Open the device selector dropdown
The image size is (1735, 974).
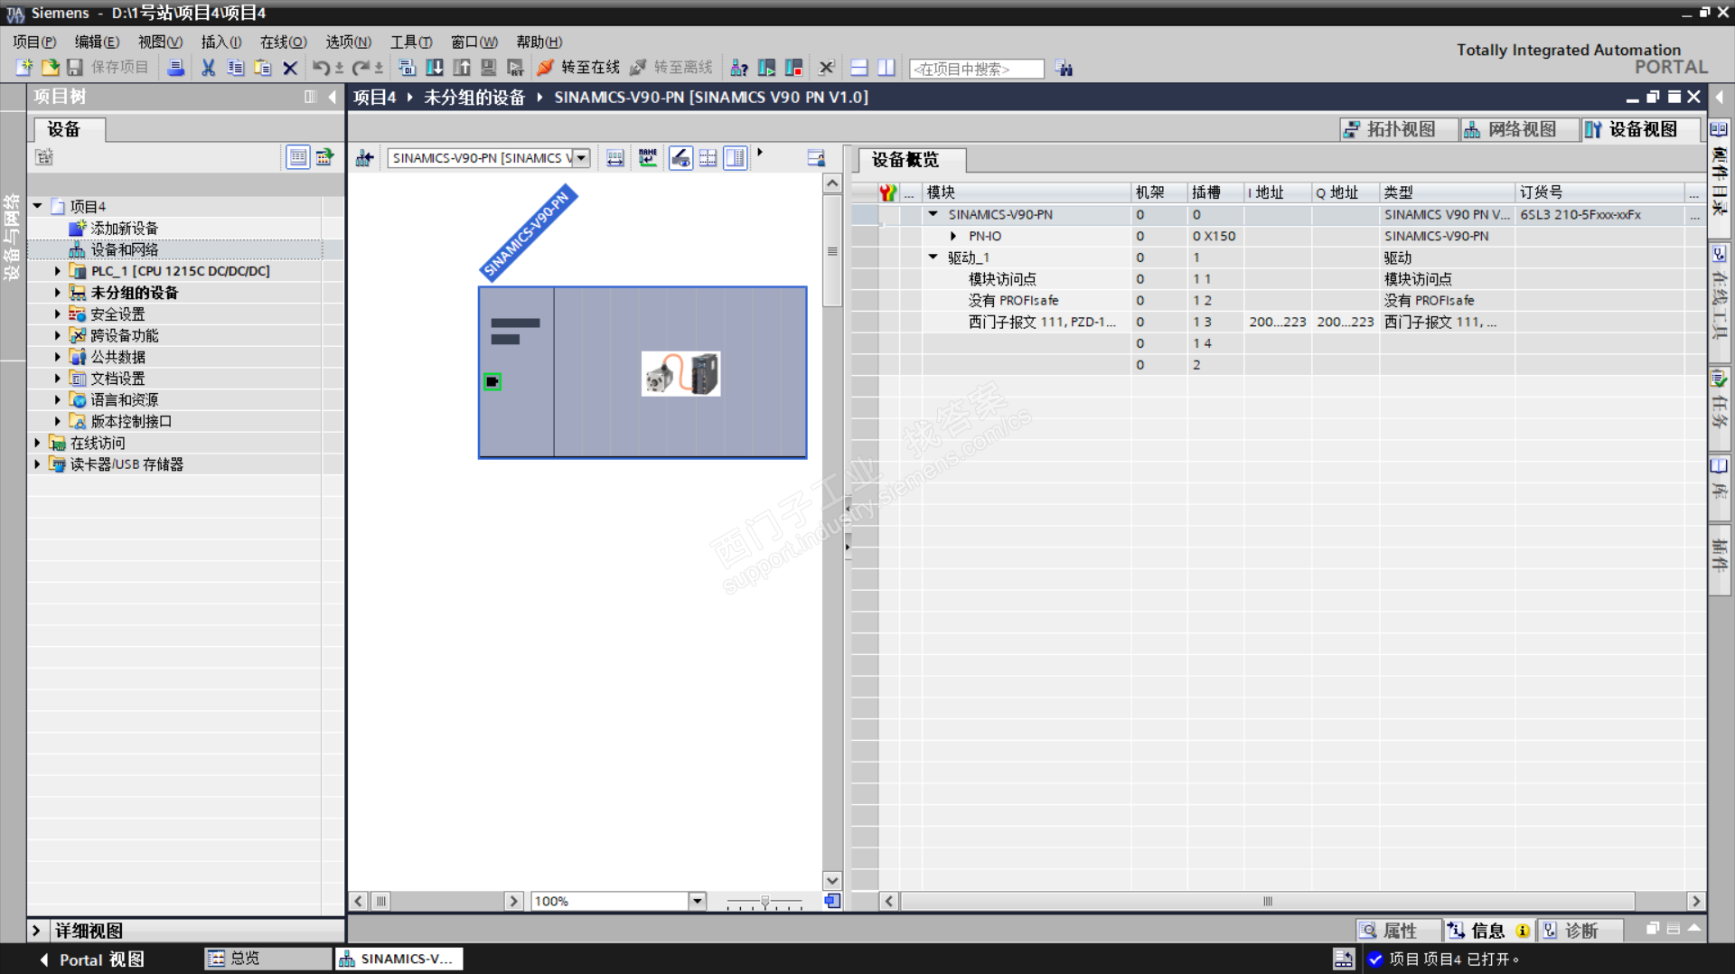click(582, 158)
